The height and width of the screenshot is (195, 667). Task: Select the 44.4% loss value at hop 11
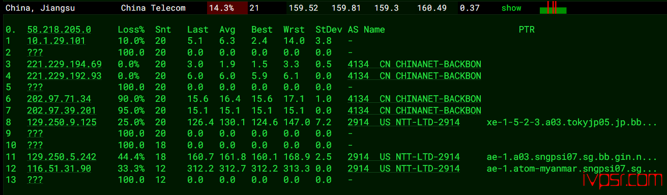(x=131, y=157)
